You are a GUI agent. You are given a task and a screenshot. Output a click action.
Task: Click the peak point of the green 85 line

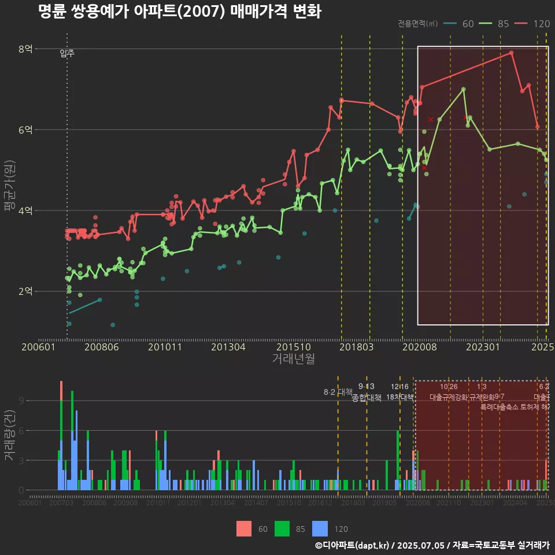463,89
